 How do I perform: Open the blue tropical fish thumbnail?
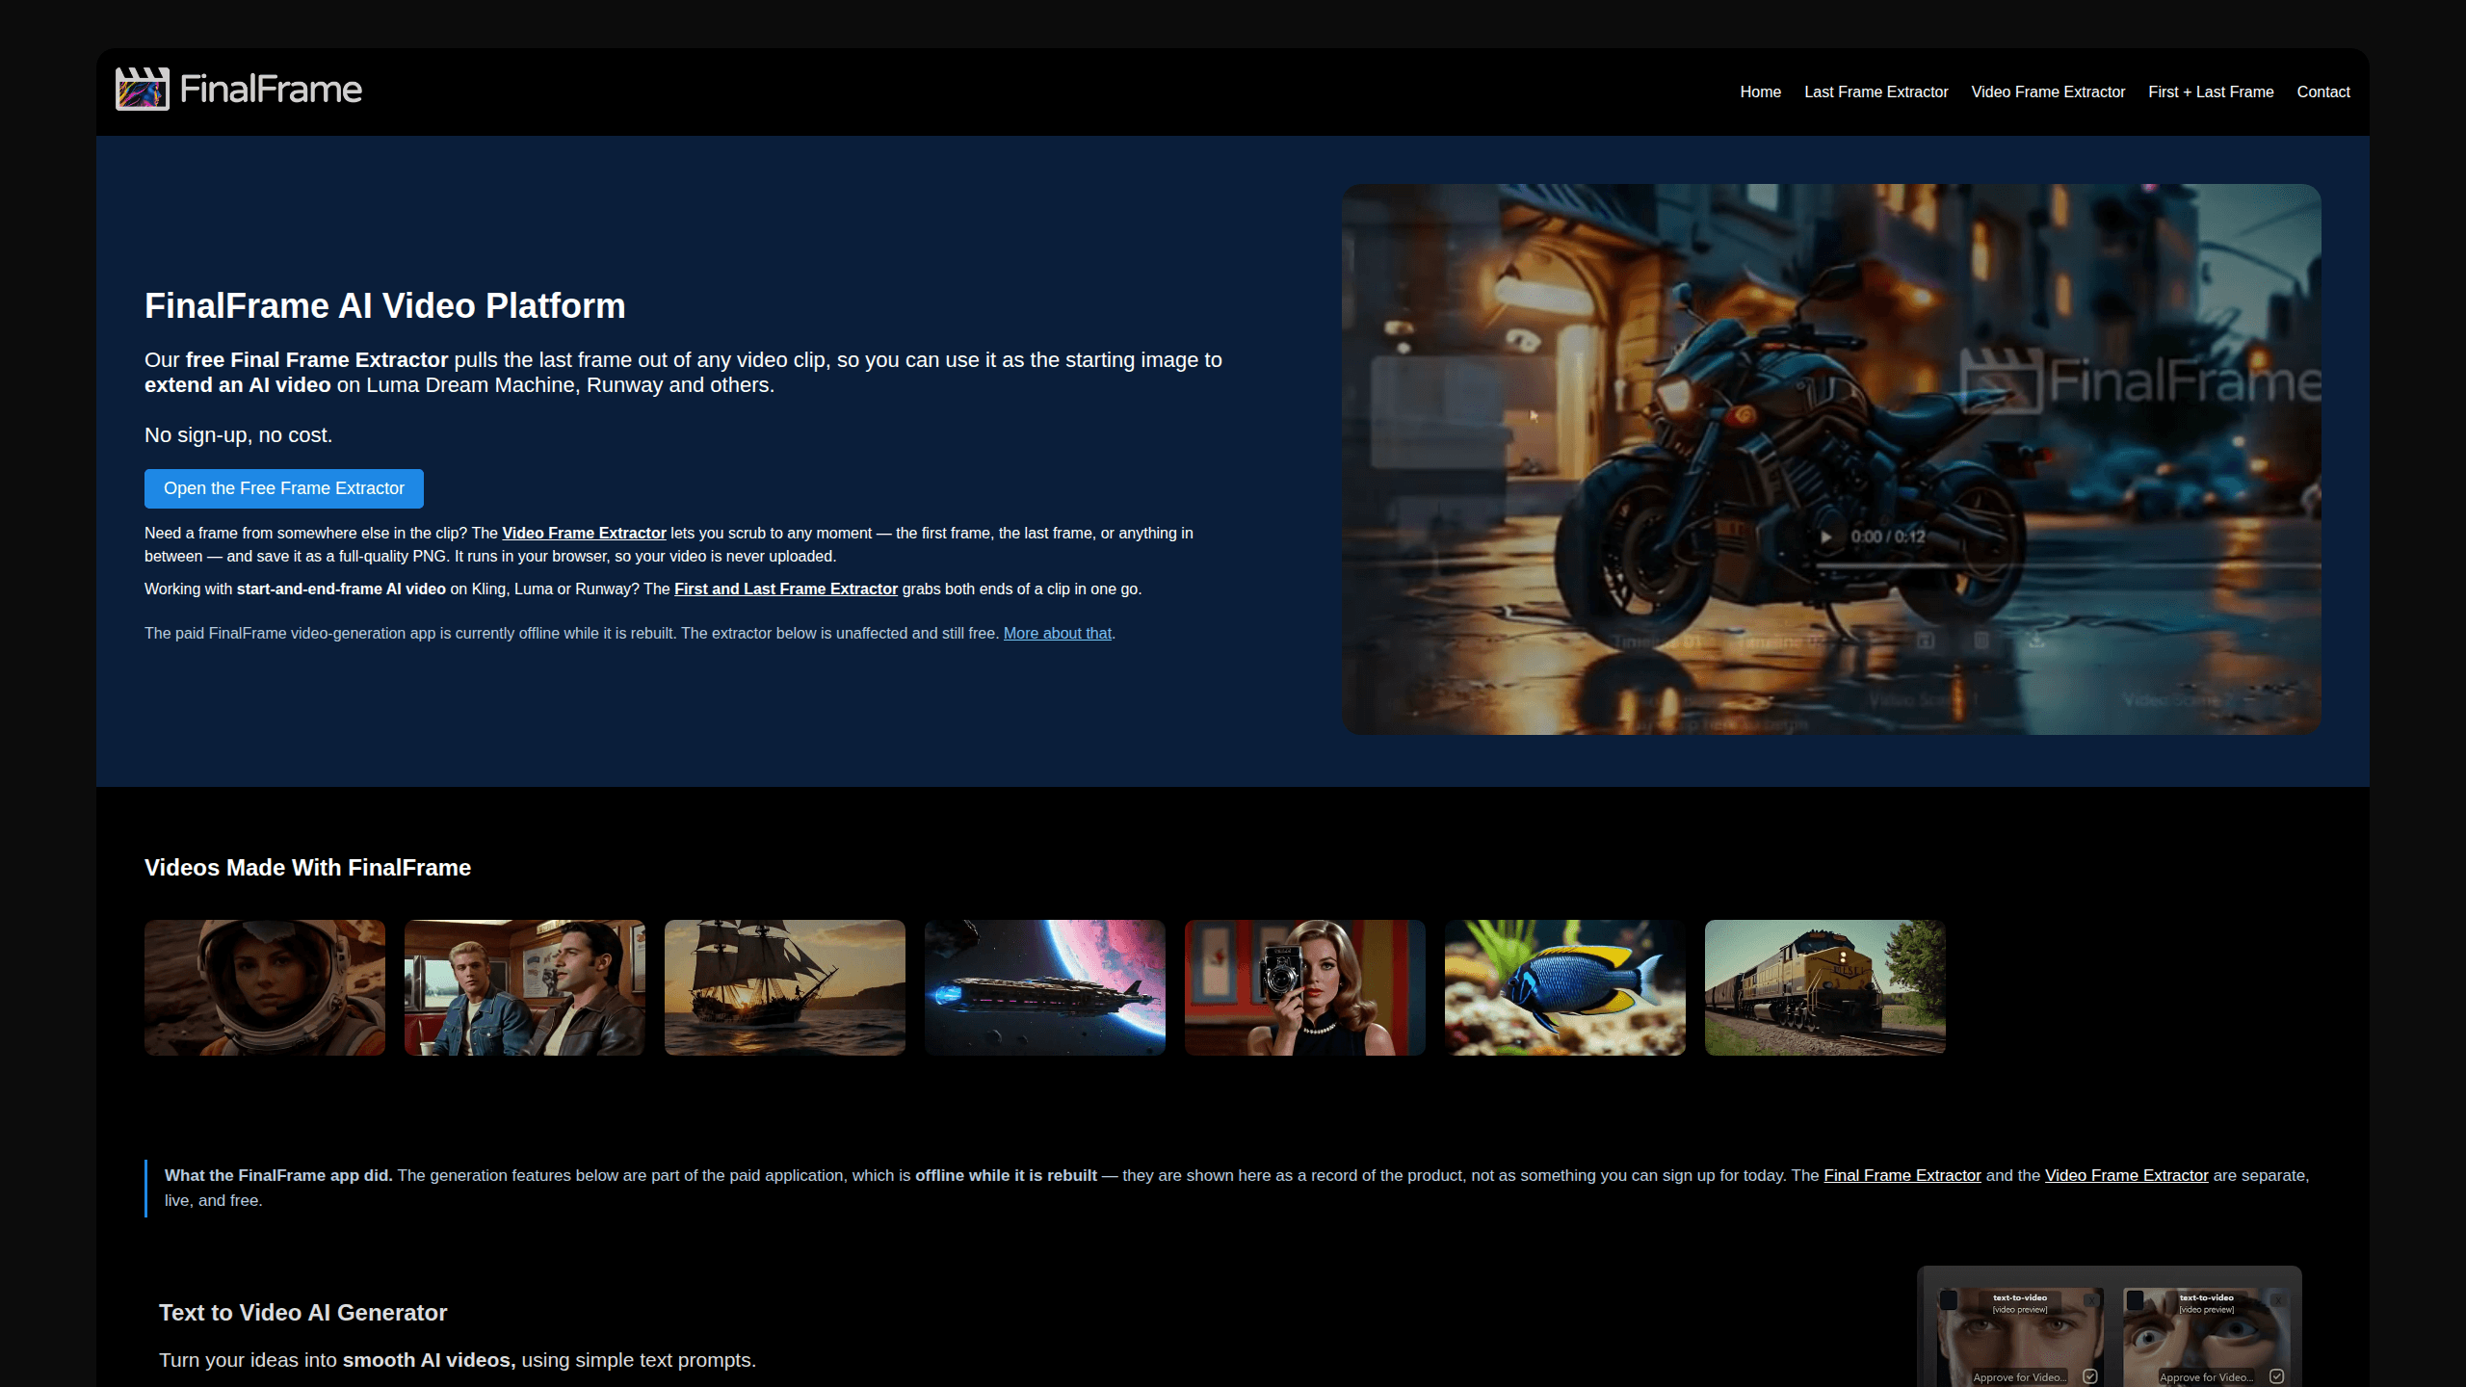1565,987
